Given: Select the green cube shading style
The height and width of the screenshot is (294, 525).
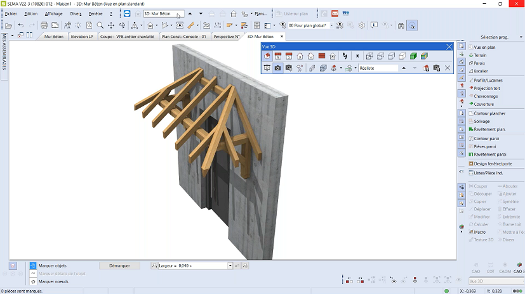Looking at the screenshot, I should coord(413,56).
